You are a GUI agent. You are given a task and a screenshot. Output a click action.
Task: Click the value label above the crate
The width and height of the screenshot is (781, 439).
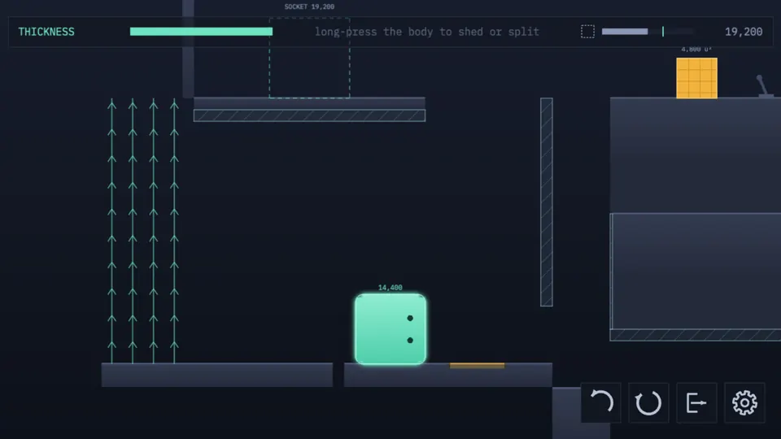696,50
